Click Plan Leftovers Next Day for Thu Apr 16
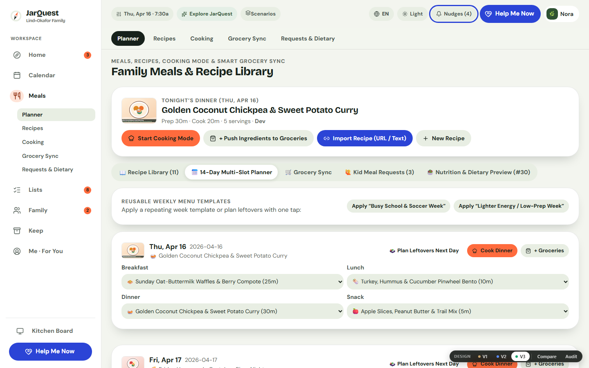Screen dimensions: 589x368 coord(424,251)
